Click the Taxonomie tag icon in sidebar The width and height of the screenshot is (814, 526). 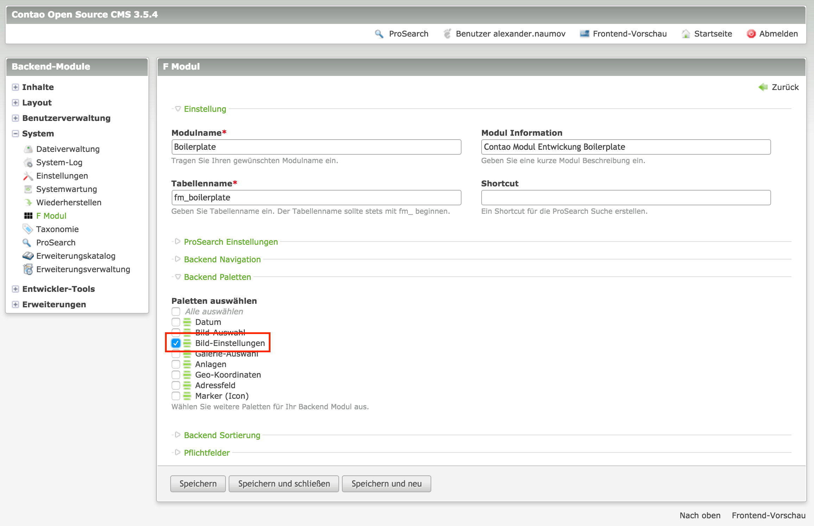point(28,229)
